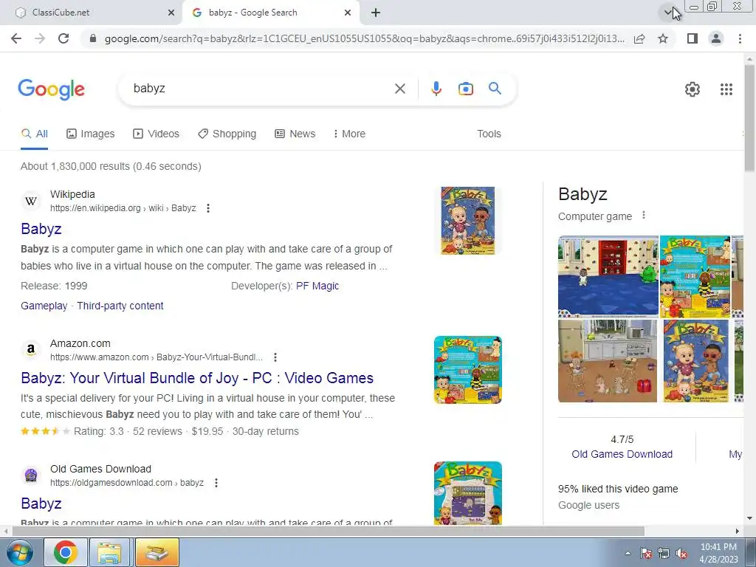The width and height of the screenshot is (756, 567).
Task: Click the vertical page scrollbar thumb
Action: pyautogui.click(x=750, y=117)
